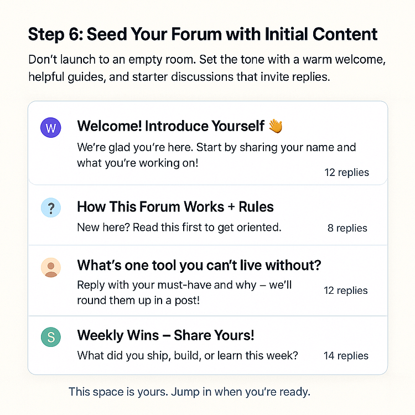View the 14 replies count
Image resolution: width=415 pixels, height=415 pixels.
(x=346, y=356)
